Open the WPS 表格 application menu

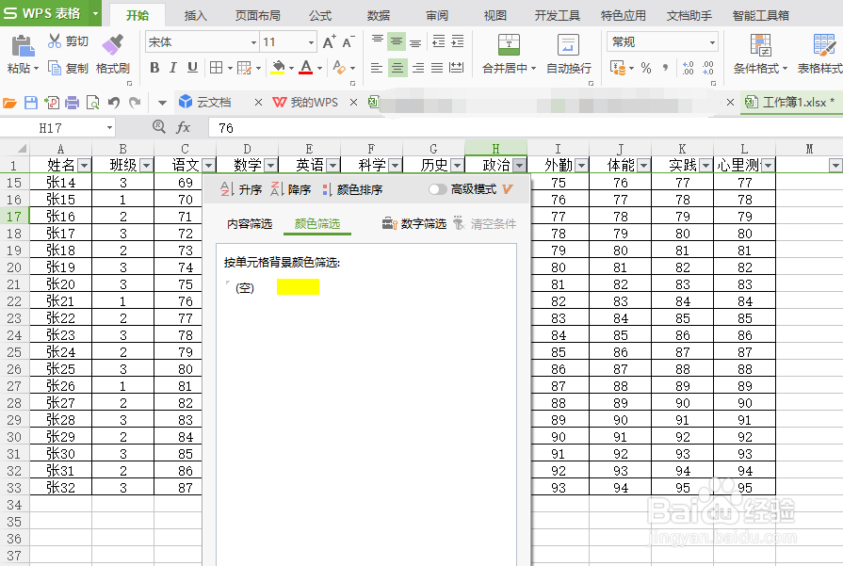coord(51,13)
